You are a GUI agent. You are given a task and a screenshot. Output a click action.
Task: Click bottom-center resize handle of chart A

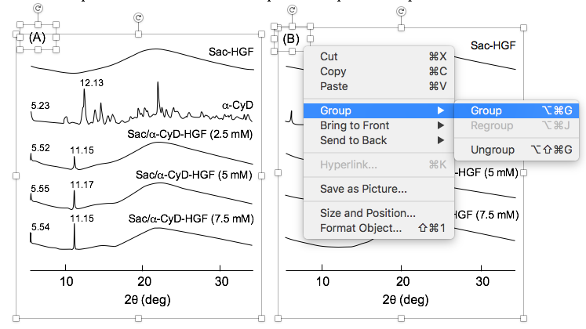[x=138, y=318]
